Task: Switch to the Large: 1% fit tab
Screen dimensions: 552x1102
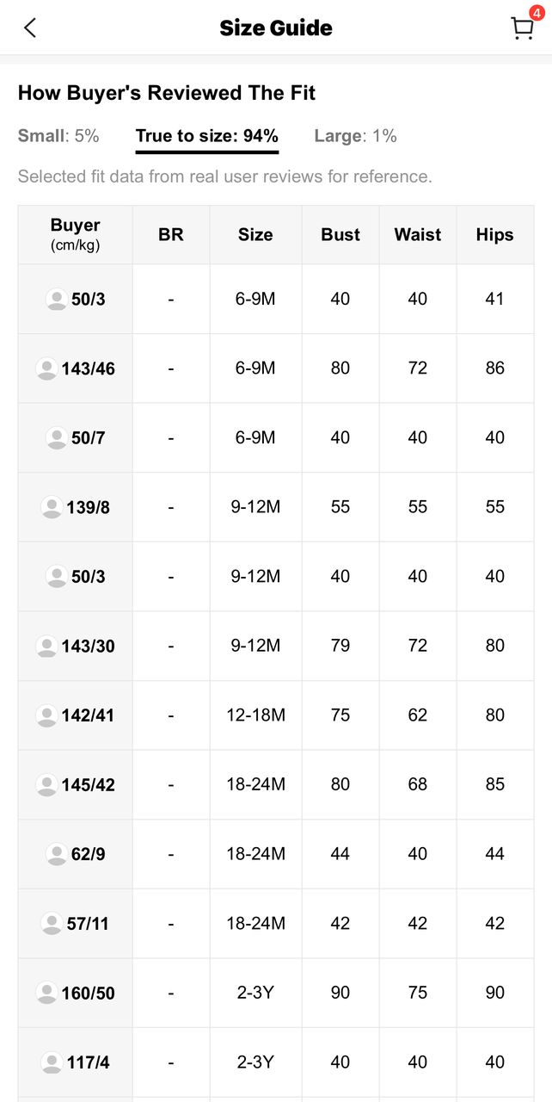Action: pos(355,136)
